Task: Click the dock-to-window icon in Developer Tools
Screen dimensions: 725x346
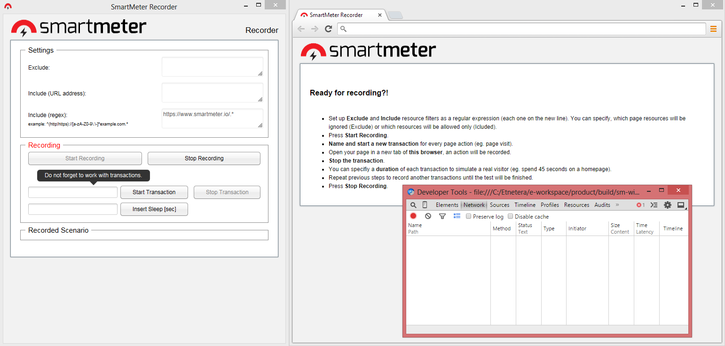Action: tap(680, 205)
